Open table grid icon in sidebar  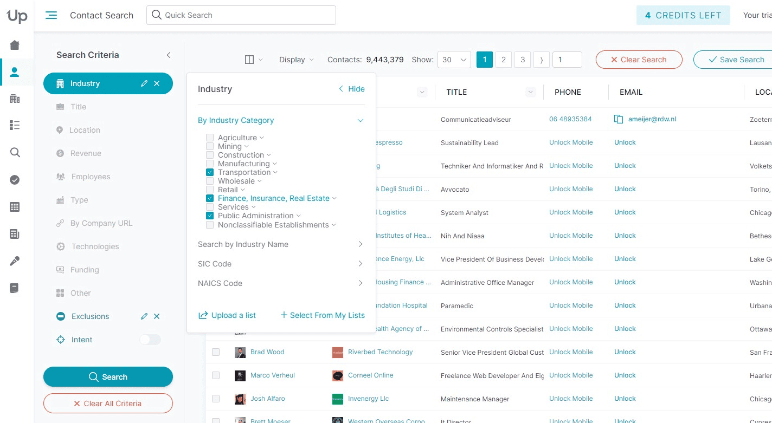pos(15,207)
